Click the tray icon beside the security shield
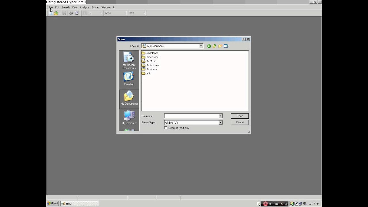 coord(296,204)
